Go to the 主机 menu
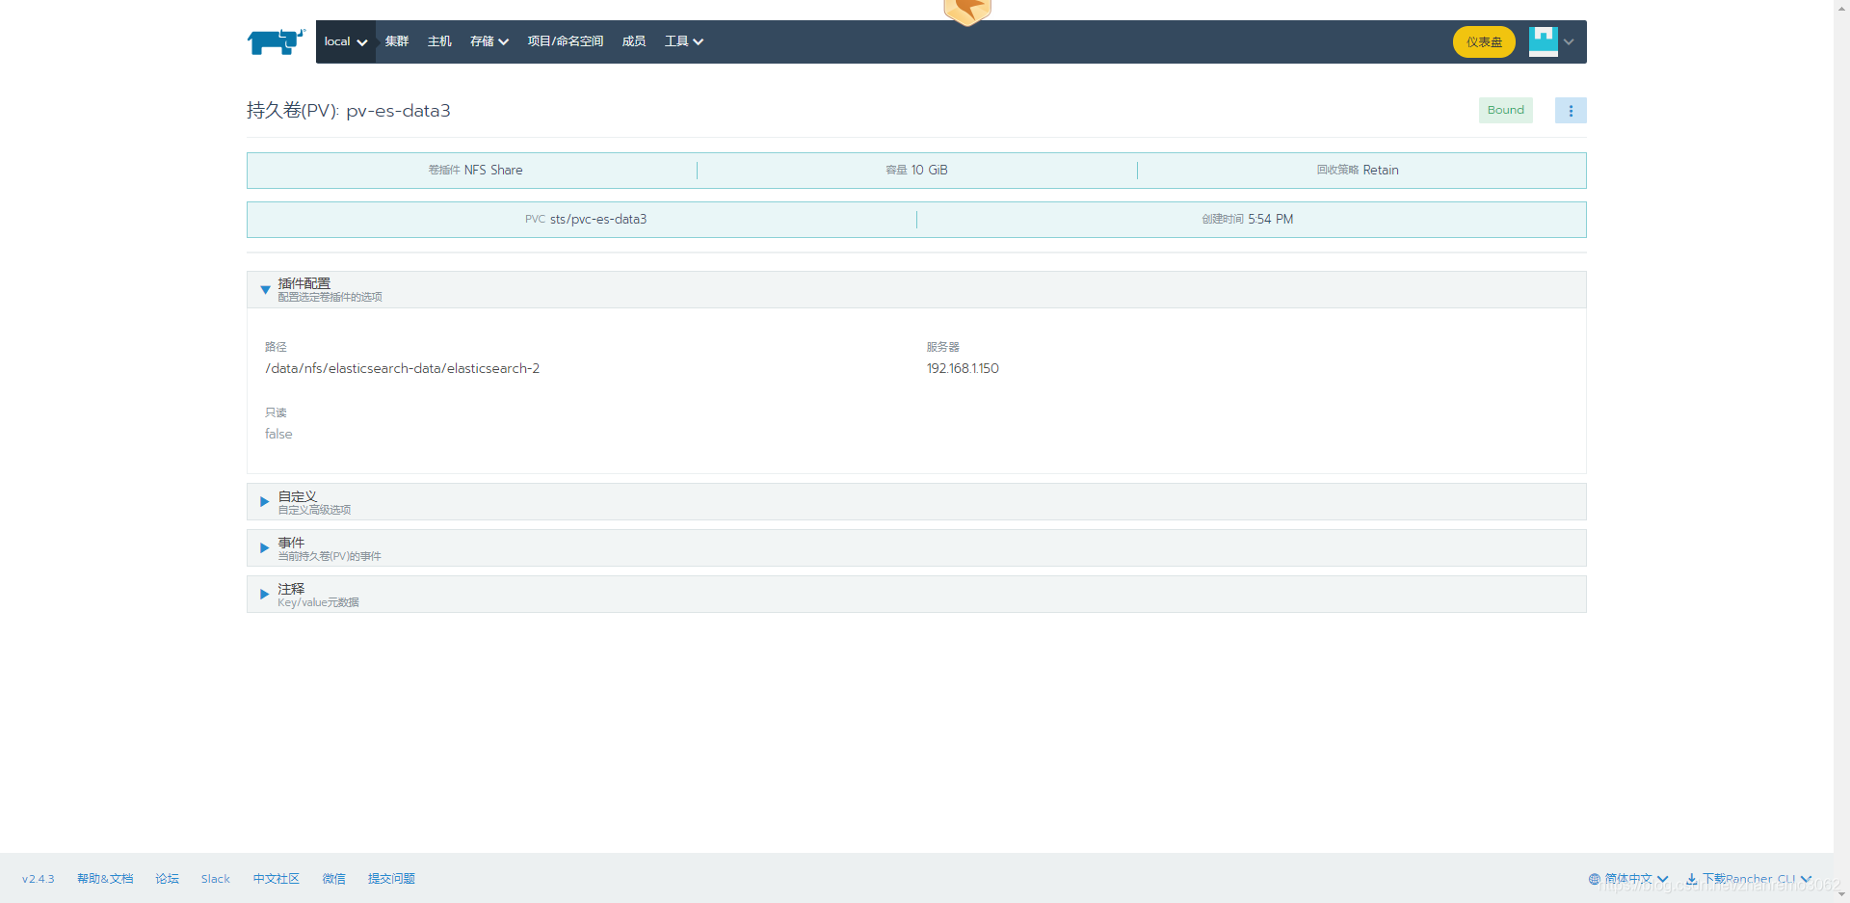This screenshot has width=1850, height=903. coord(439,41)
